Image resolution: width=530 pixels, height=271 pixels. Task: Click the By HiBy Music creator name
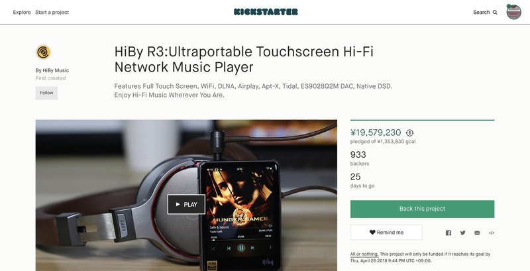pyautogui.click(x=52, y=70)
